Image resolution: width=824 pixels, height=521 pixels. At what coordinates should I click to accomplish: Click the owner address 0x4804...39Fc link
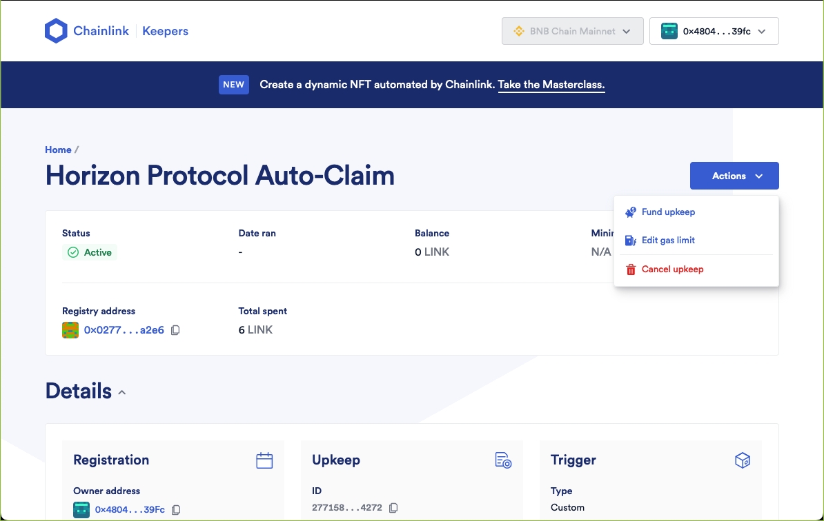click(130, 510)
